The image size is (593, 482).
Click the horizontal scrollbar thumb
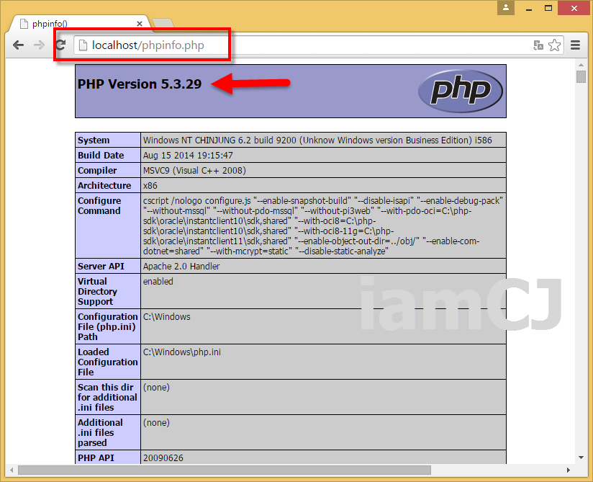tap(225, 470)
